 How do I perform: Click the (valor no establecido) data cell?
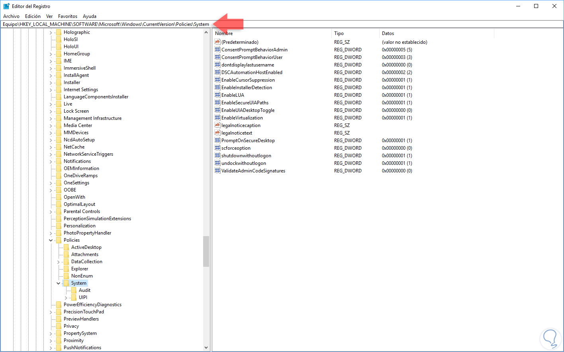pos(405,42)
